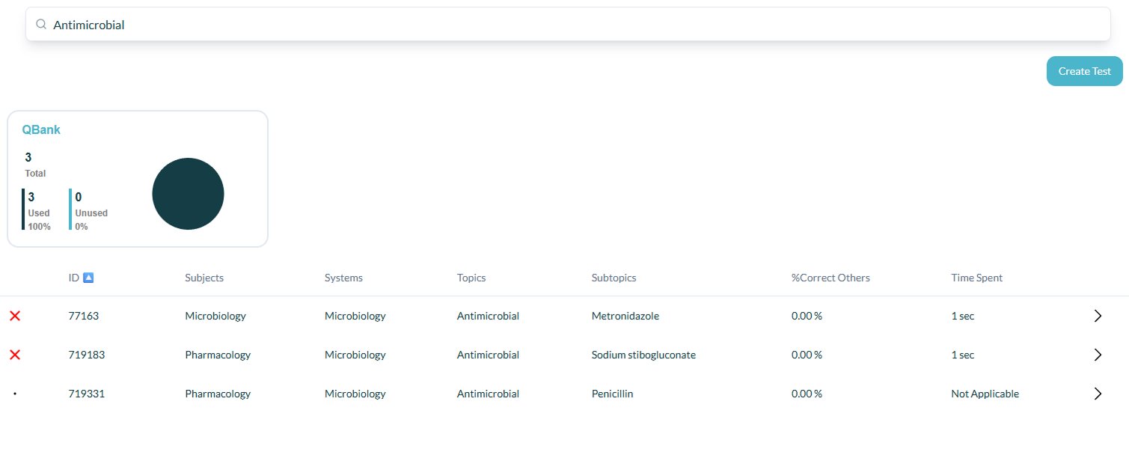Open question 719183 using its chevron arrow

click(1098, 355)
